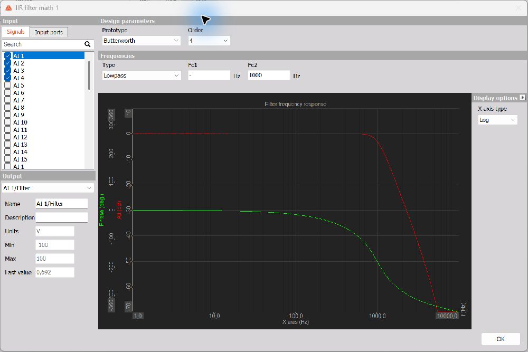Screen dimensions: 528x352
Task: Click the output Name field
Action: (62, 204)
